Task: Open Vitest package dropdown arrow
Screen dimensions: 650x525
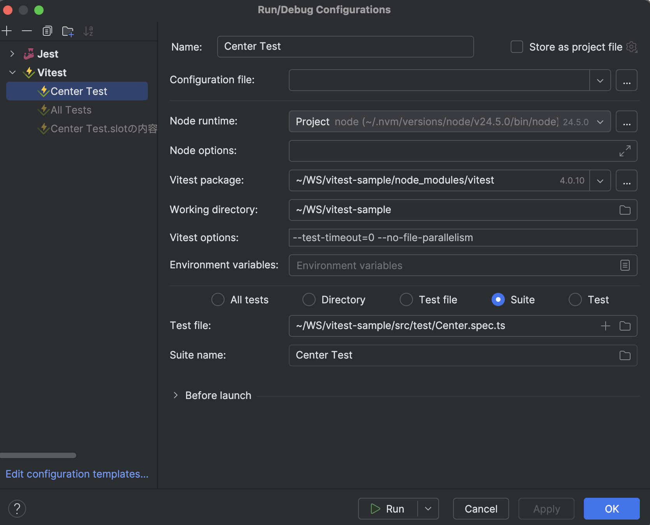Action: (600, 181)
